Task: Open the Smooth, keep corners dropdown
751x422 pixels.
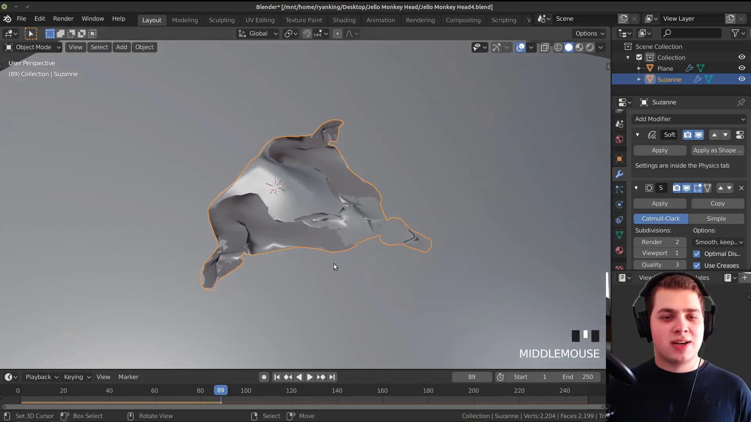Action: tap(718, 242)
